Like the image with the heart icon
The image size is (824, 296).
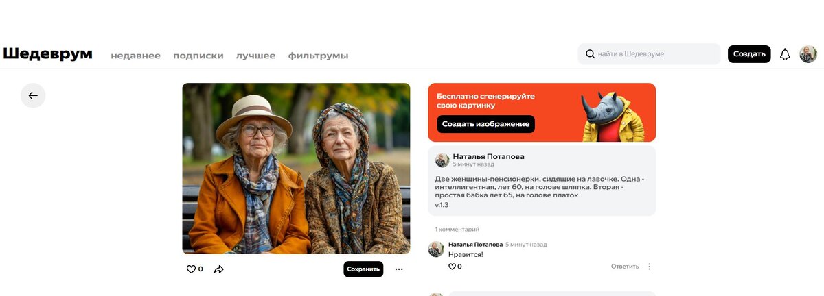tap(192, 269)
